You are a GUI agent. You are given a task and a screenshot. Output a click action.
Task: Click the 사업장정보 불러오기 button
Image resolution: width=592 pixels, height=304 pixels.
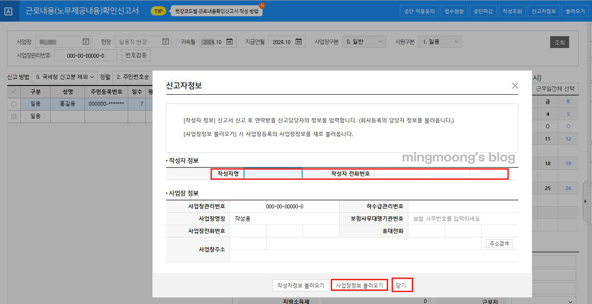tap(359, 285)
